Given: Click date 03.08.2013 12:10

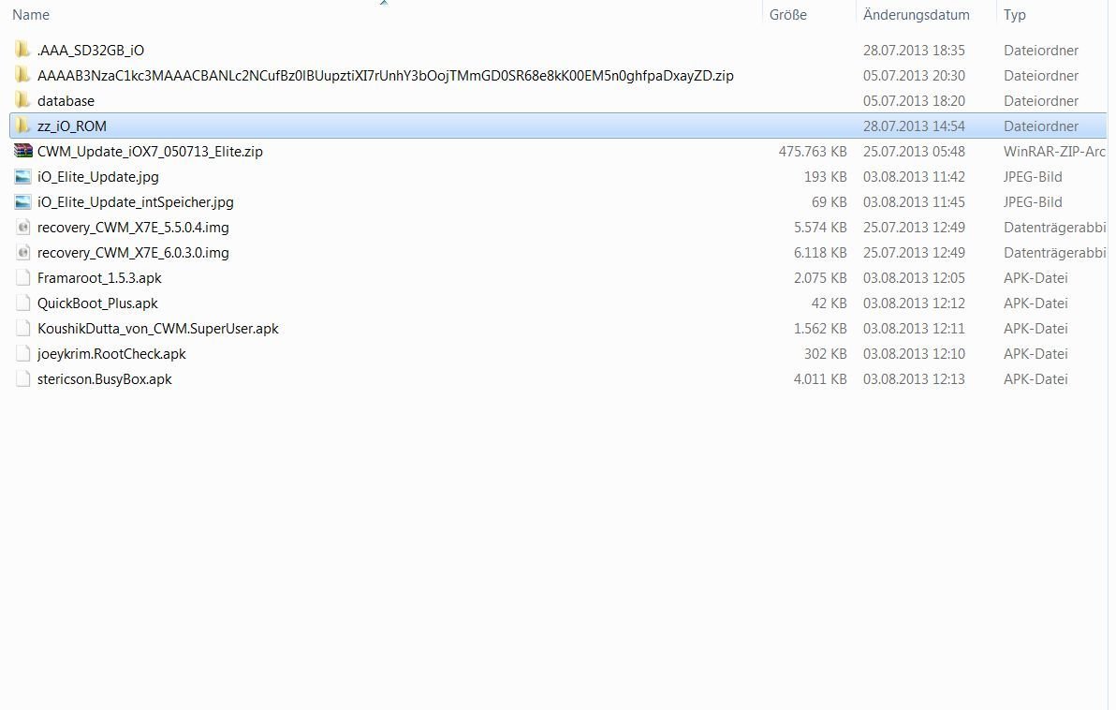Looking at the screenshot, I should (x=914, y=354).
